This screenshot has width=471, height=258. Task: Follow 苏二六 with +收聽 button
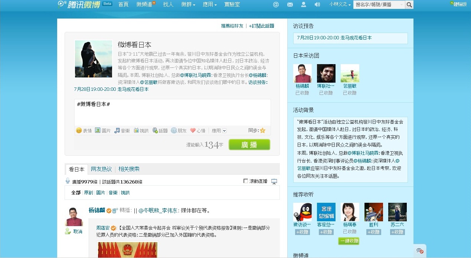pos(397,232)
